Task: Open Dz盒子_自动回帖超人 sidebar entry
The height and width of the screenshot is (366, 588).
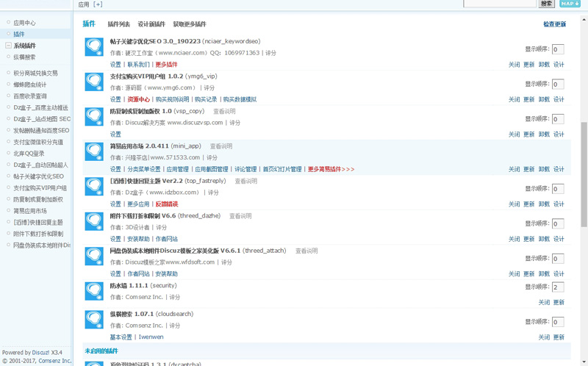Action: click(x=41, y=165)
